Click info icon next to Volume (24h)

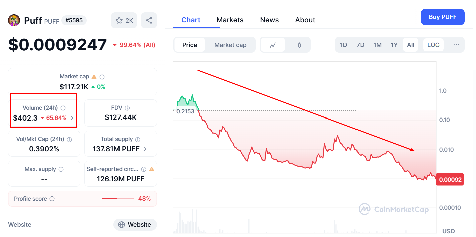click(63, 108)
